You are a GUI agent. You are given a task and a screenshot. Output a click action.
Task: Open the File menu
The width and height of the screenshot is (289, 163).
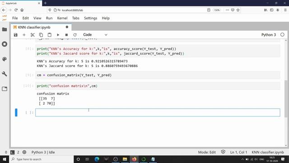pos(15,18)
